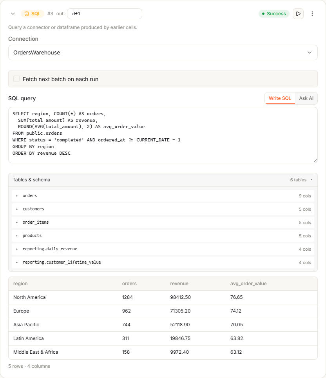Click the 1284 orders count
326x378 pixels.
pos(127,297)
